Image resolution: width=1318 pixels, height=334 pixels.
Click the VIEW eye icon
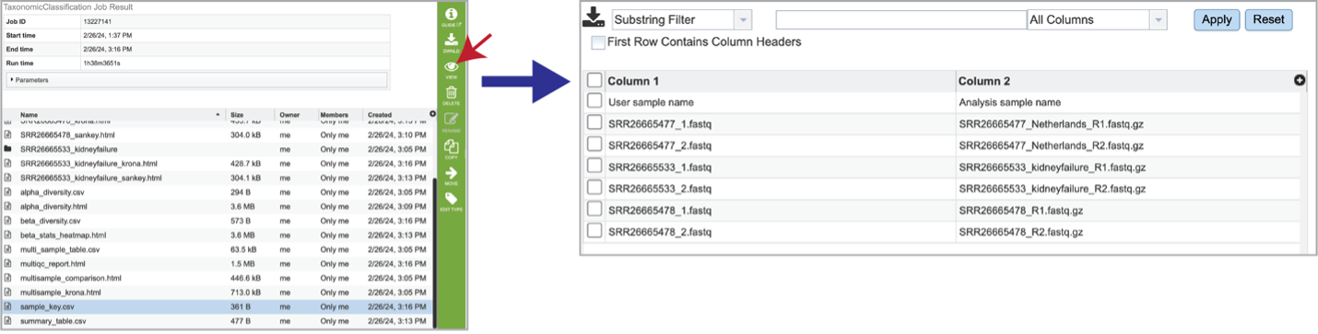451,69
